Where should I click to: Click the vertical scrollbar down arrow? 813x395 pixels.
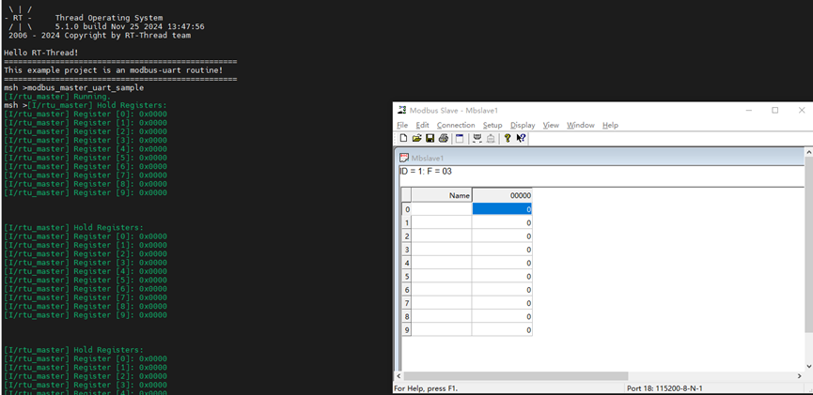point(808,366)
